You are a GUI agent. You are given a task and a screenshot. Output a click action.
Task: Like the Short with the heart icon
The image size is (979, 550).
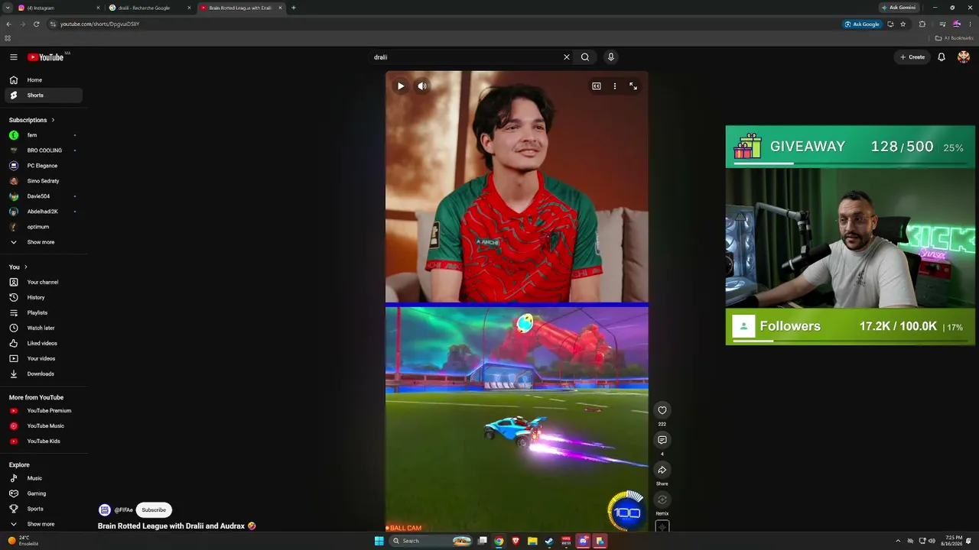click(662, 410)
